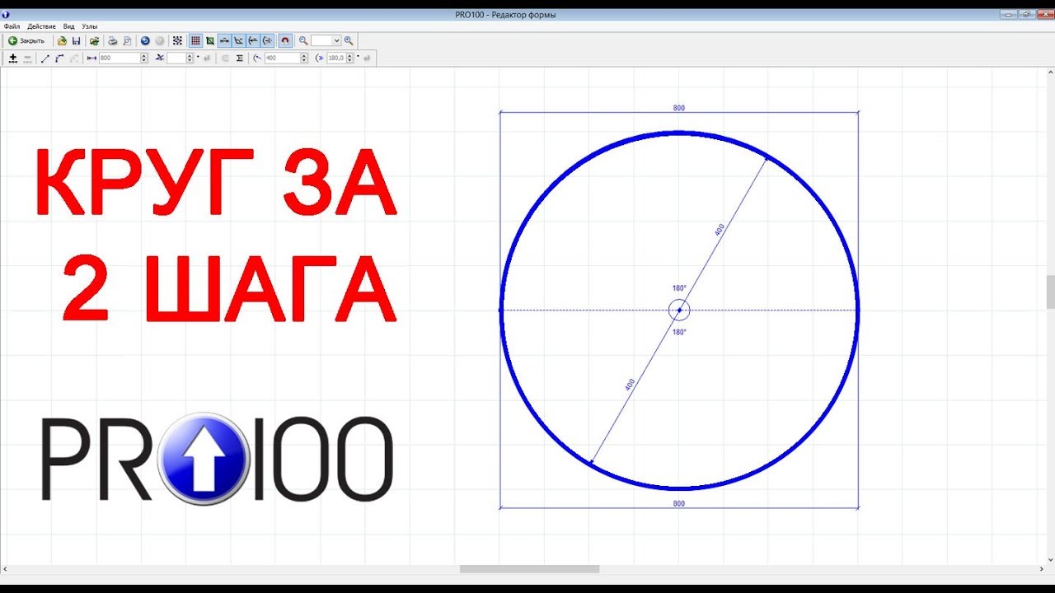Click the sigma sum icon
The image size is (1055, 593).
tap(240, 58)
